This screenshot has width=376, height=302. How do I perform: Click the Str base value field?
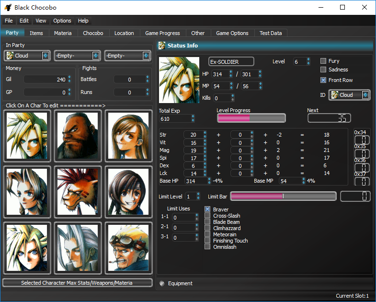click(x=194, y=135)
